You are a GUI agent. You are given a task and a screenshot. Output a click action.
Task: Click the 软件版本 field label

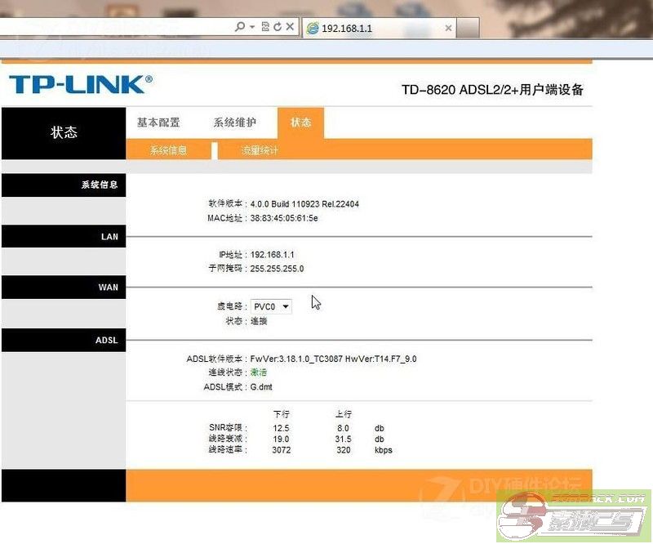click(x=225, y=203)
